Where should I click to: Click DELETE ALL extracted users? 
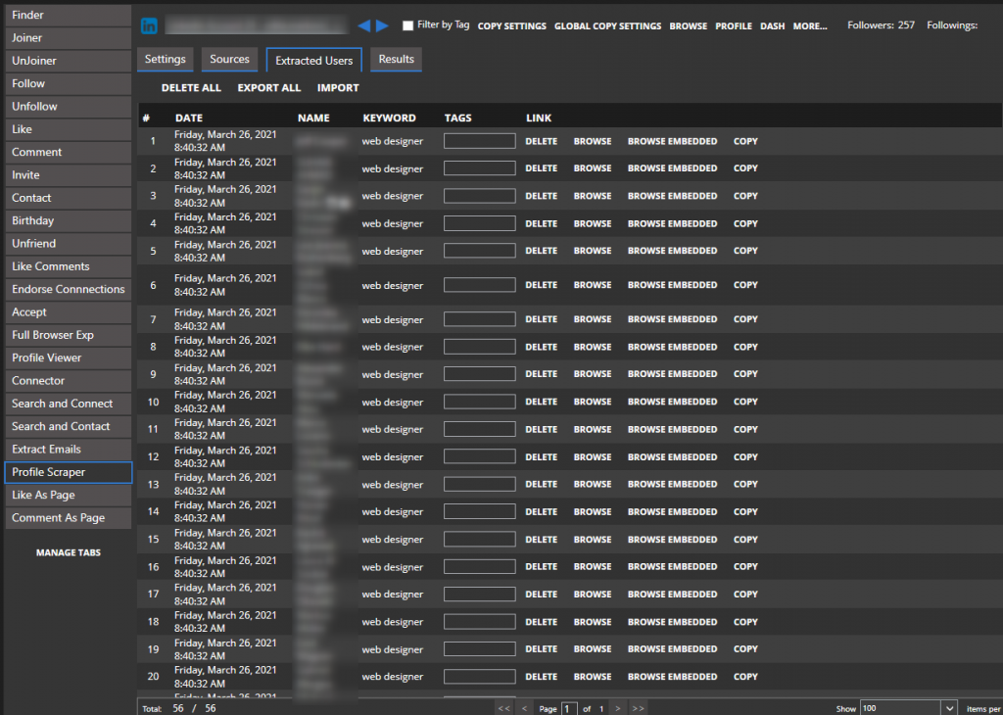click(x=191, y=88)
